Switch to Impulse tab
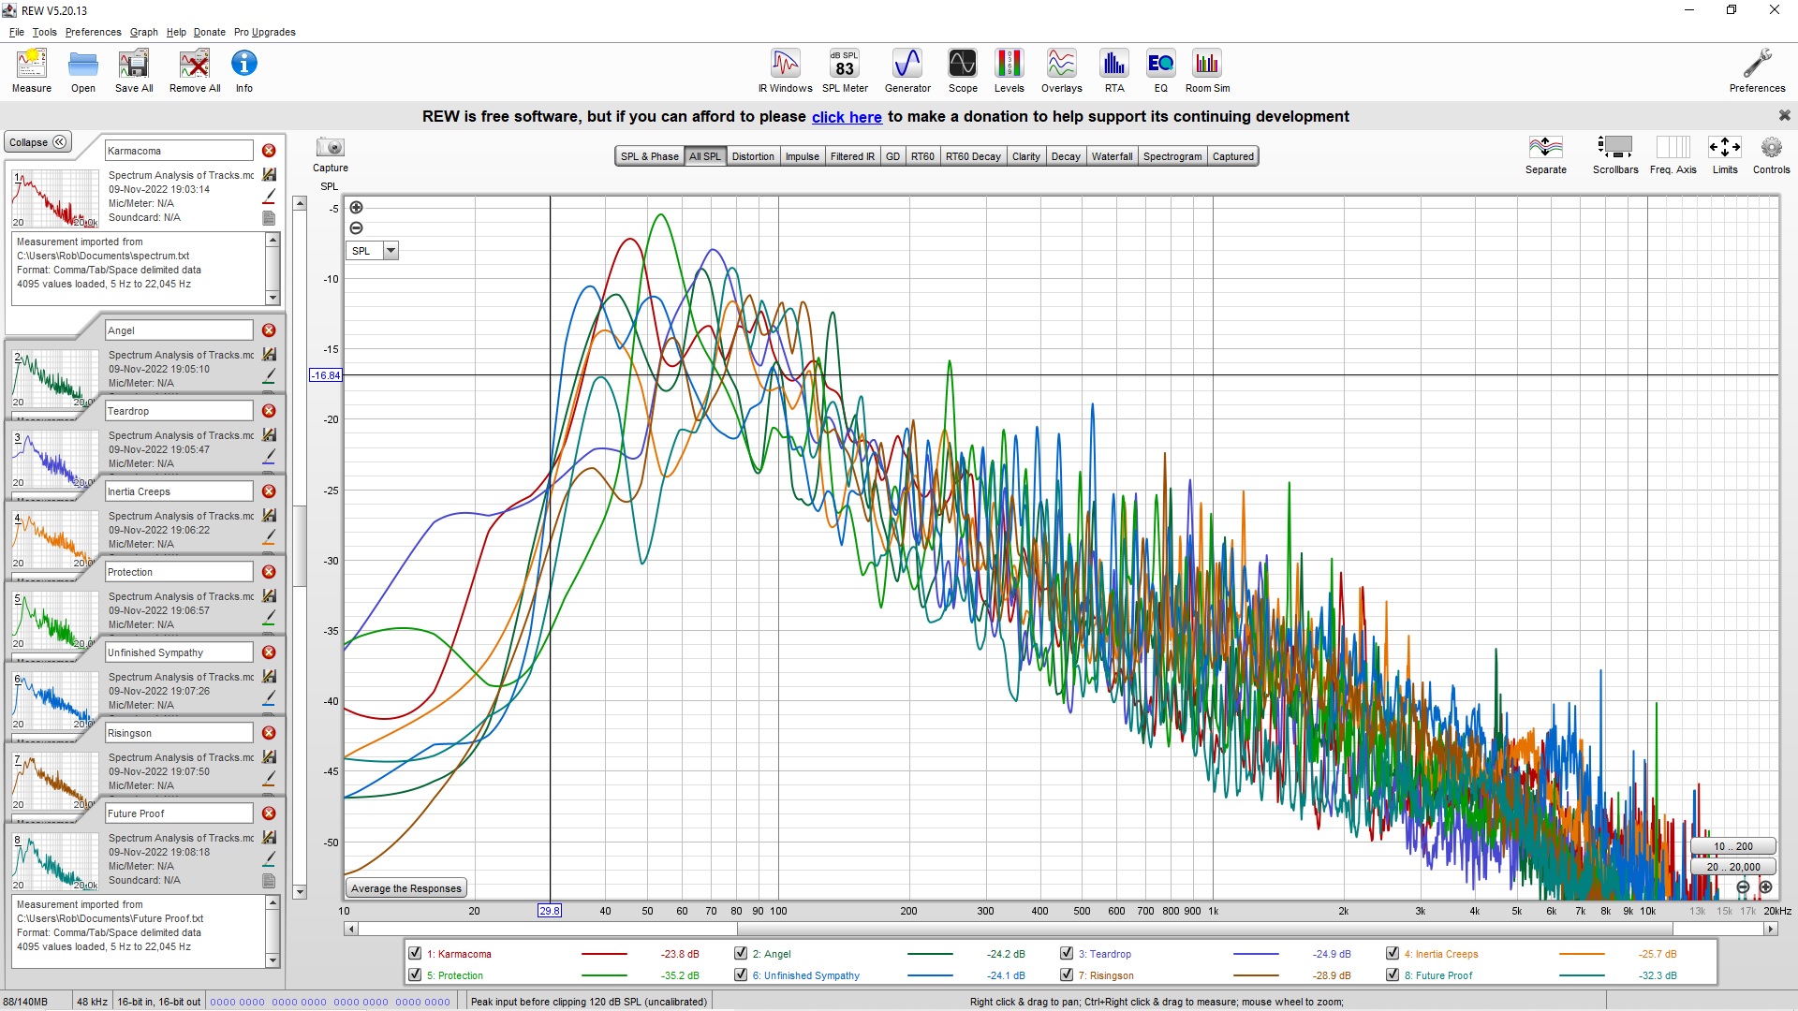The image size is (1798, 1011). point(802,156)
